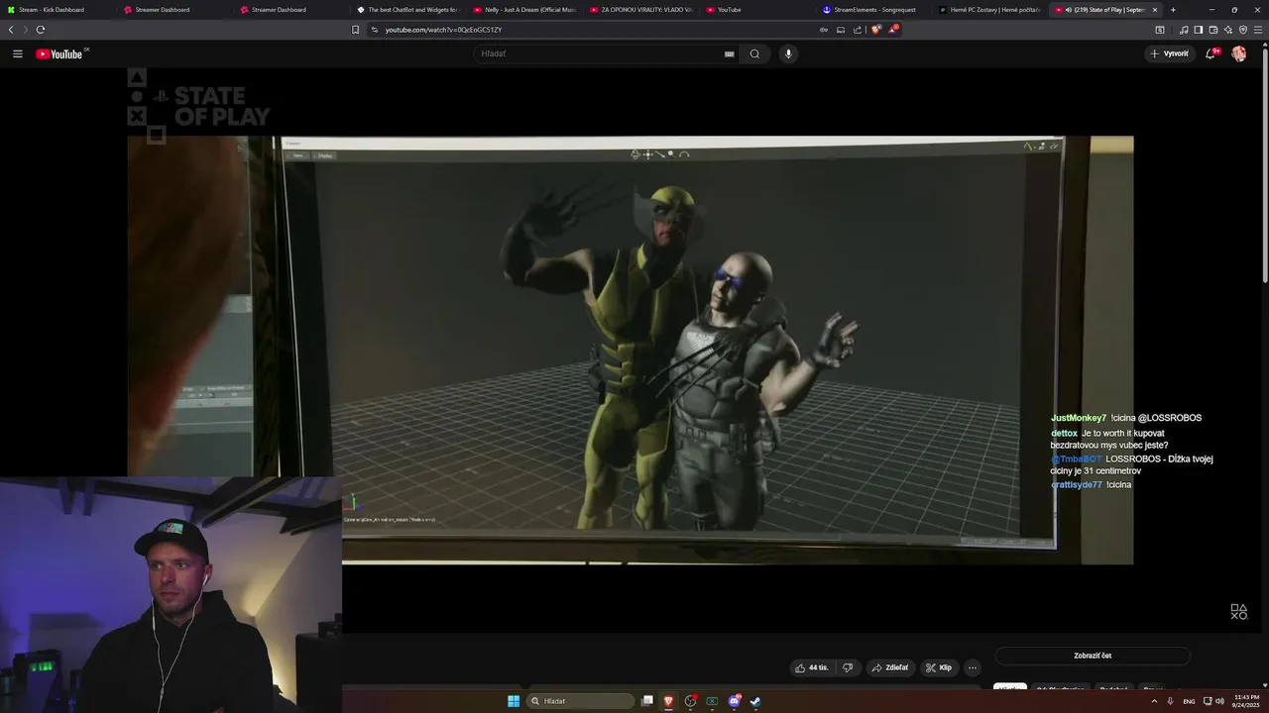Open the clock showing 11:43 PM
Screen dimensions: 1269x713
point(1247,701)
